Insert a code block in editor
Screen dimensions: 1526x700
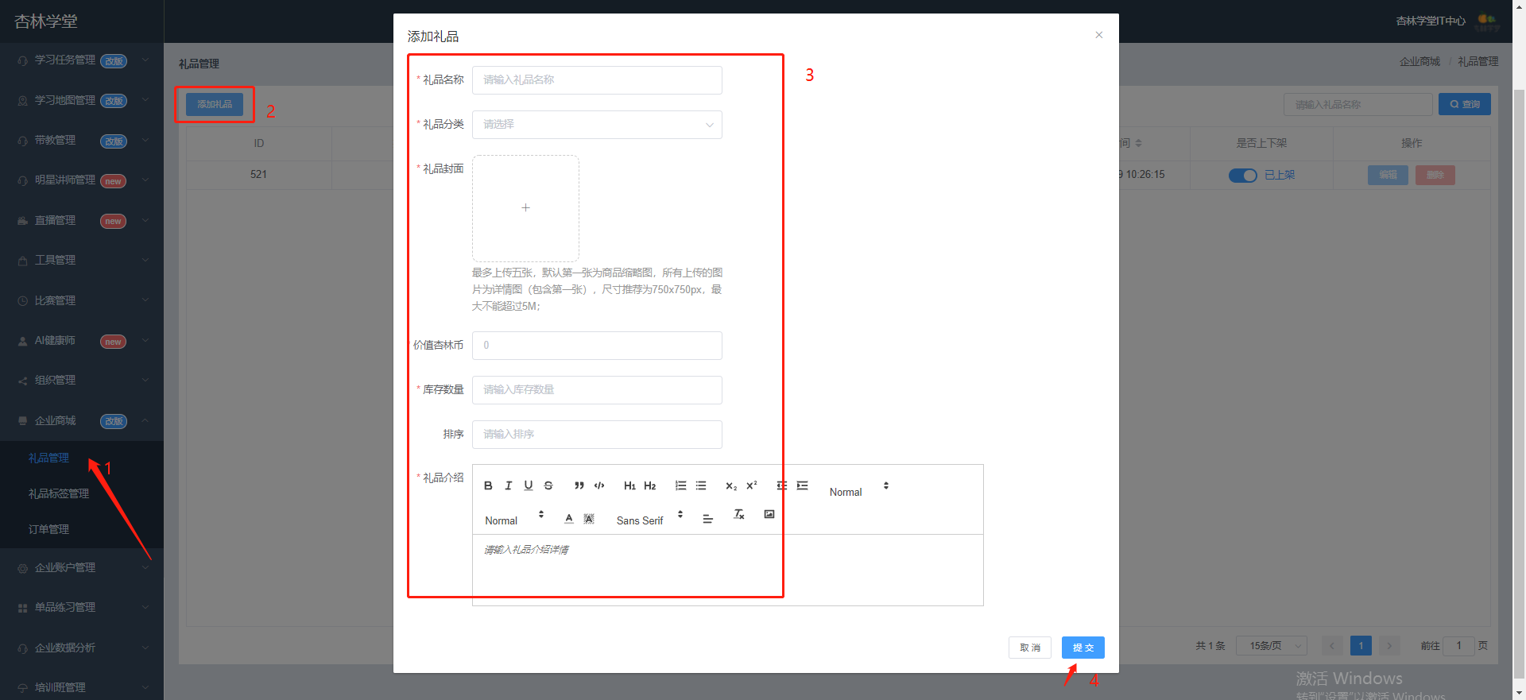pyautogui.click(x=599, y=485)
